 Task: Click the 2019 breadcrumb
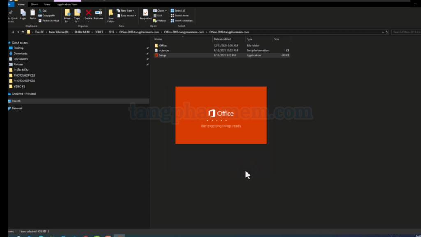click(111, 32)
